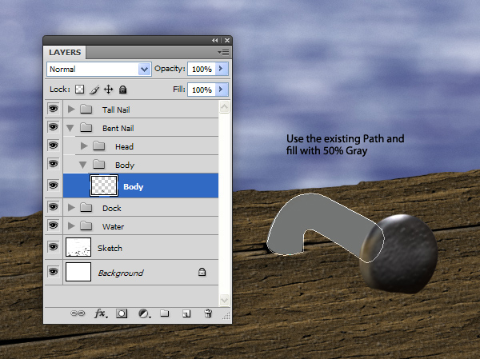Hide the Background layer
The image size is (480, 359).
tap(54, 272)
